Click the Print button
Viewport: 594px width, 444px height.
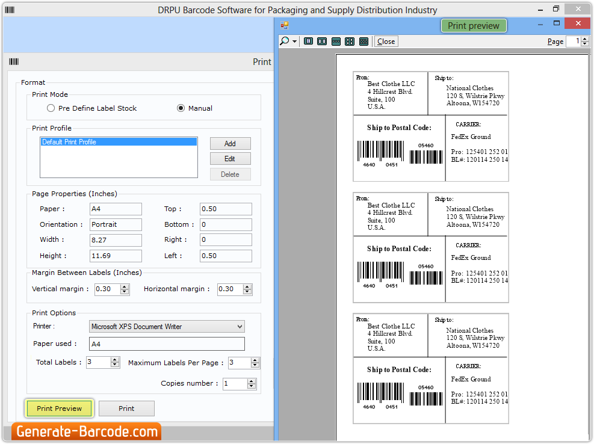click(x=126, y=409)
